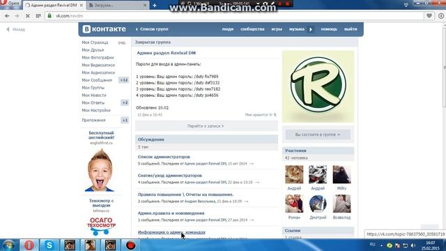Log out using the выйти link
Viewport: 446px width, 251px height.
click(x=351, y=29)
